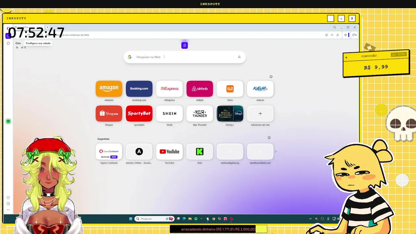Open the YouTube suggestion tile
Image resolution: width=416 pixels, height=234 pixels.
click(169, 151)
